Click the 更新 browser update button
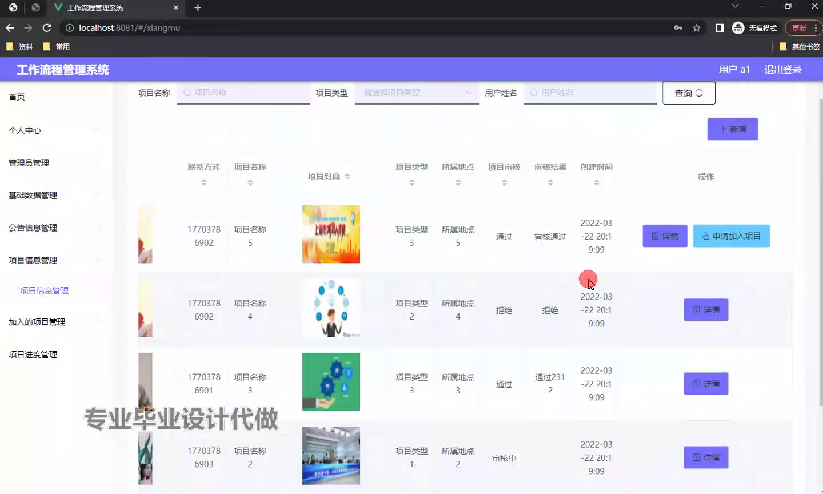Screen dimensions: 823x494 click(x=798, y=28)
